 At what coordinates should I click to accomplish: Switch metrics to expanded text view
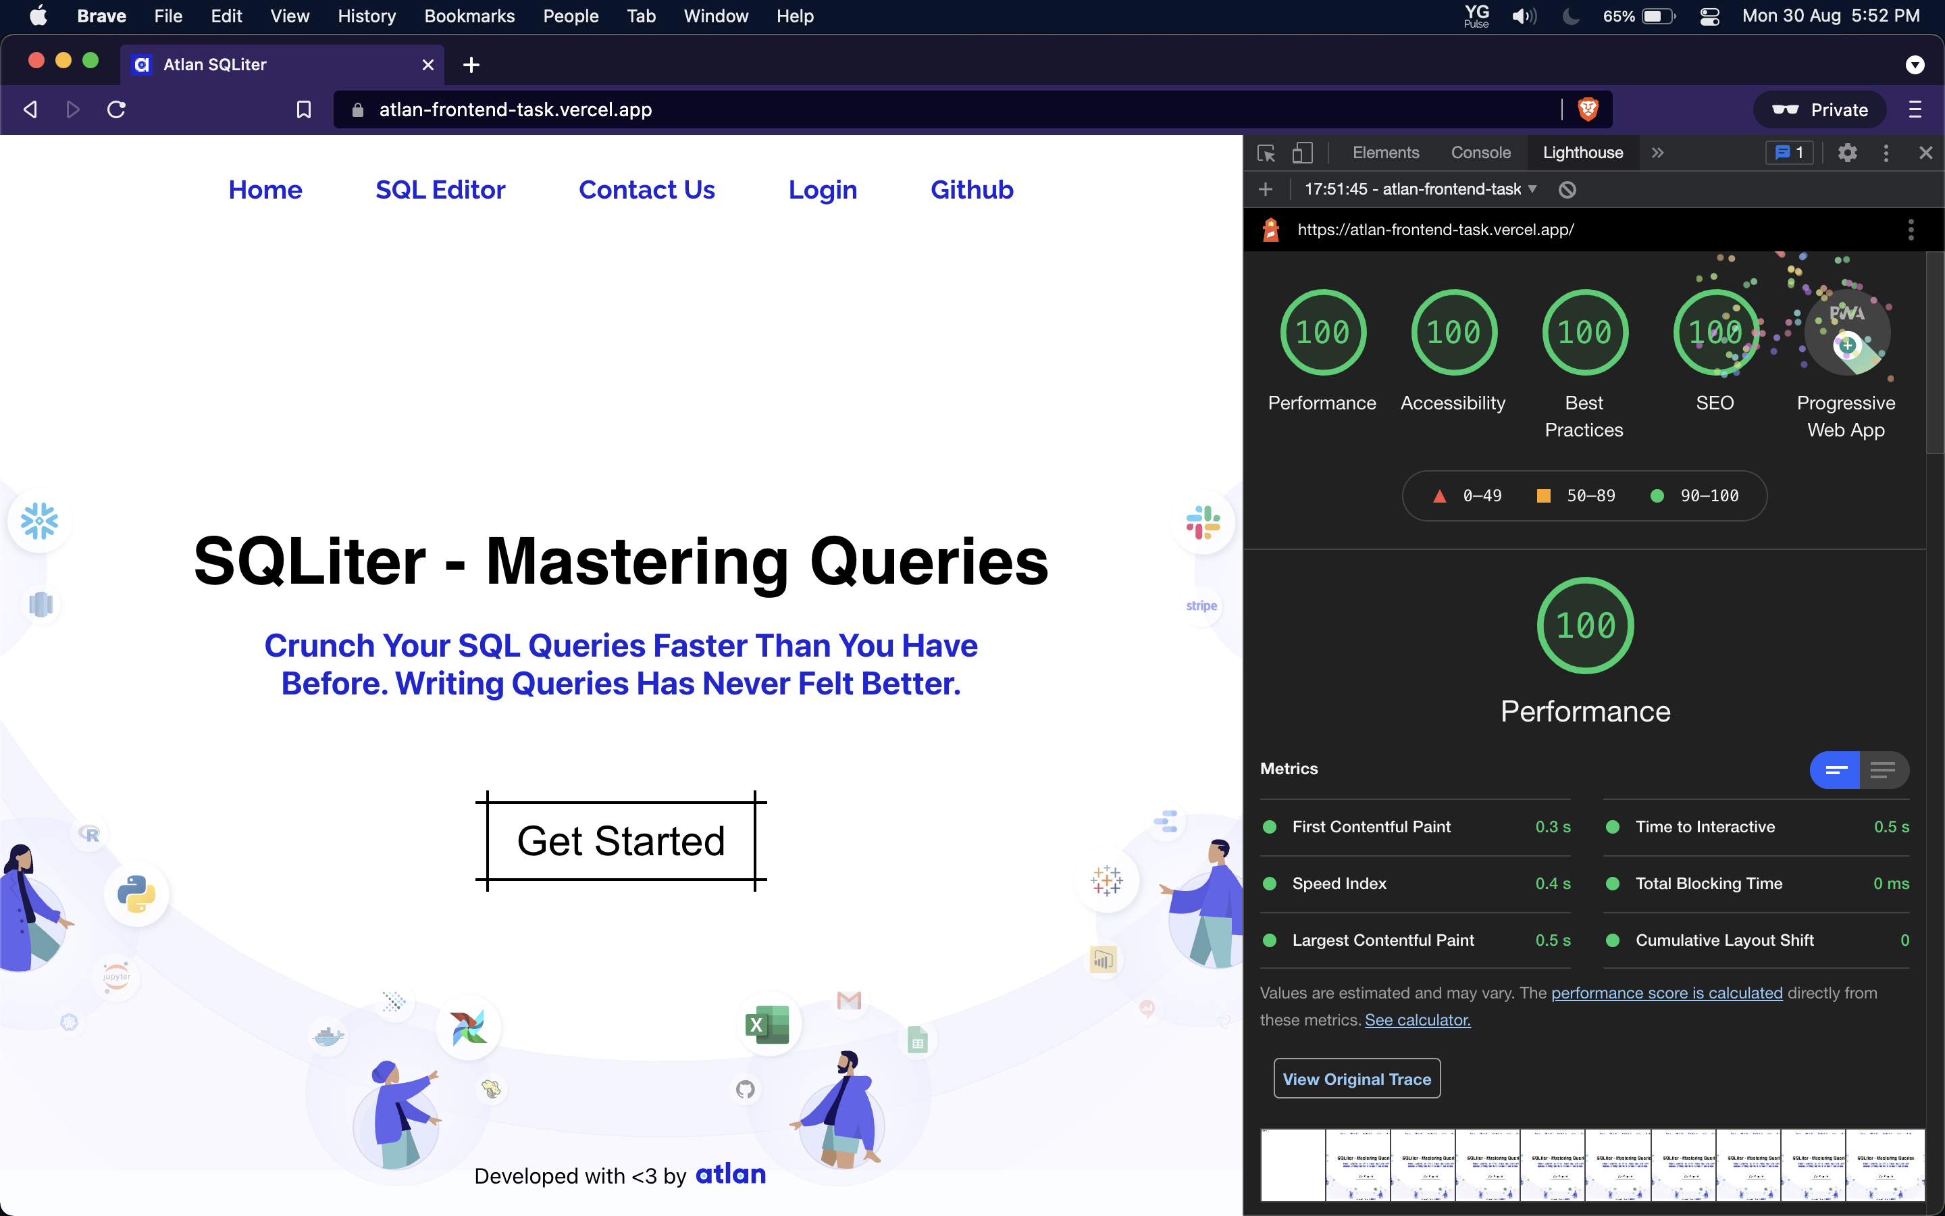[x=1883, y=769]
